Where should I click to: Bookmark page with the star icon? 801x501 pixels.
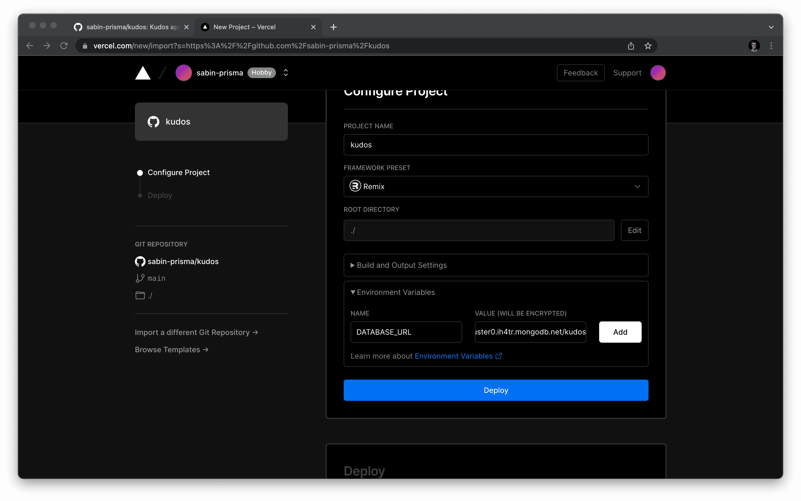pos(647,46)
